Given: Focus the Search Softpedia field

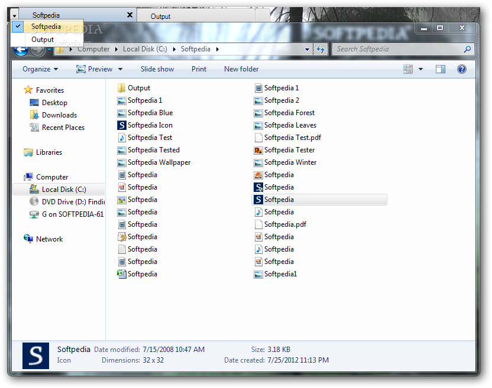Looking at the screenshot, I should pos(403,49).
